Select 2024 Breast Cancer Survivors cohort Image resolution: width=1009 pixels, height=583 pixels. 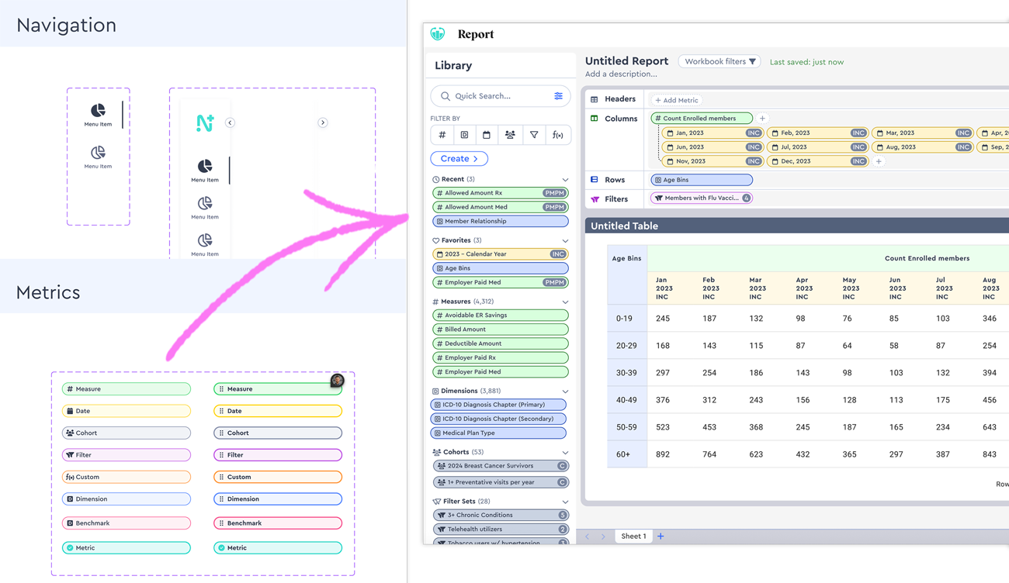501,466
